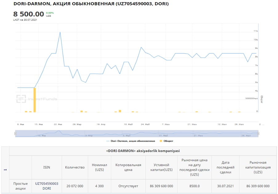Click the 9k y-axis label
The width and height of the screenshot is (278, 194).
[x=256, y=48]
